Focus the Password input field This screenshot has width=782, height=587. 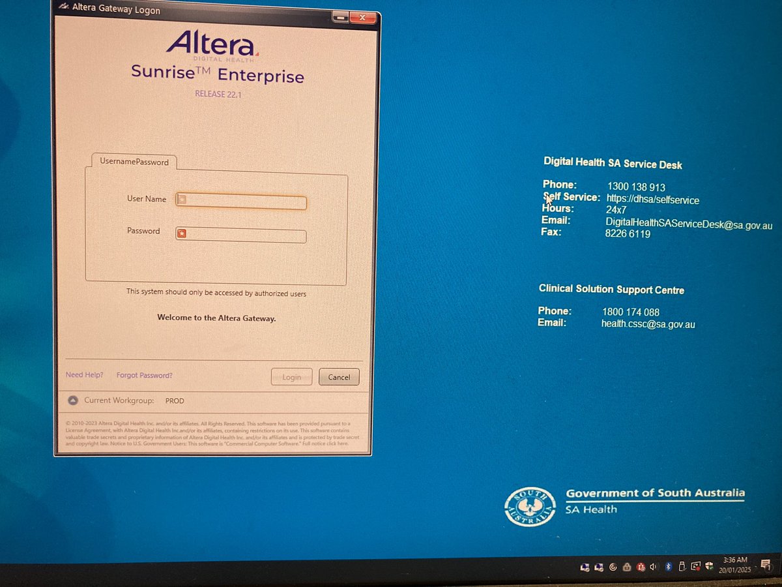pos(241,233)
